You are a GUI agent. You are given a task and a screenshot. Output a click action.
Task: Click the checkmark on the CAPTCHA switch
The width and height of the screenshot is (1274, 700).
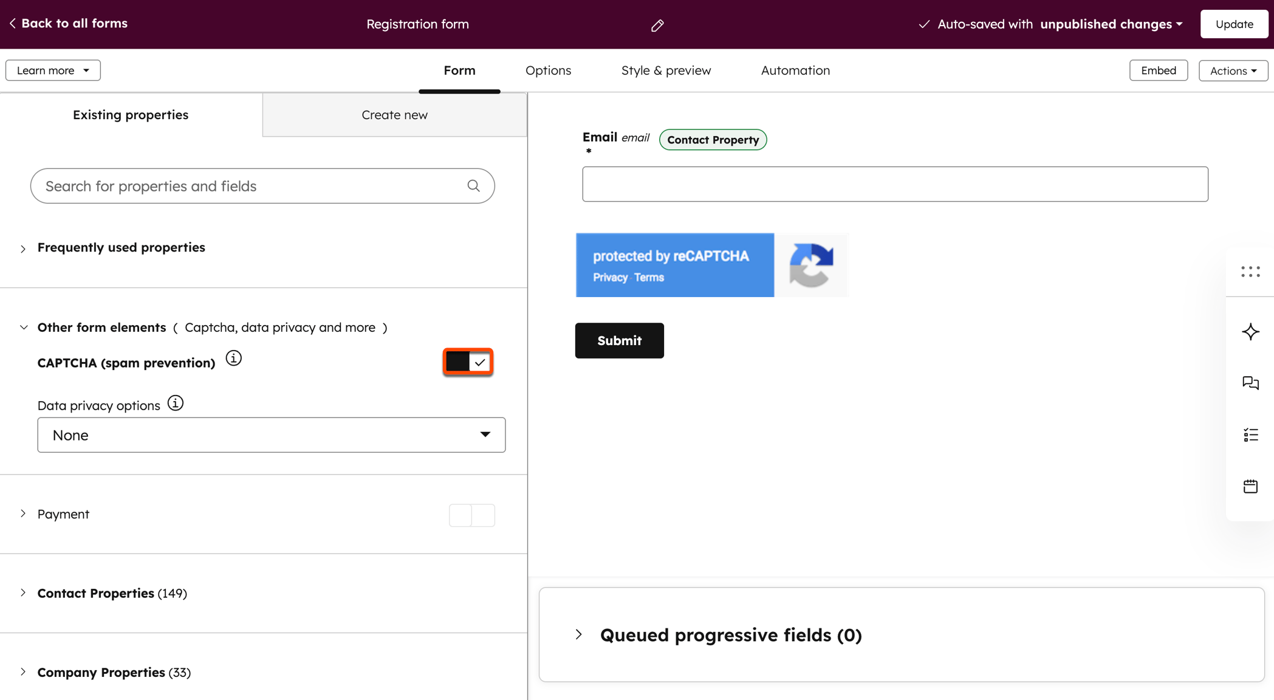[x=481, y=362]
